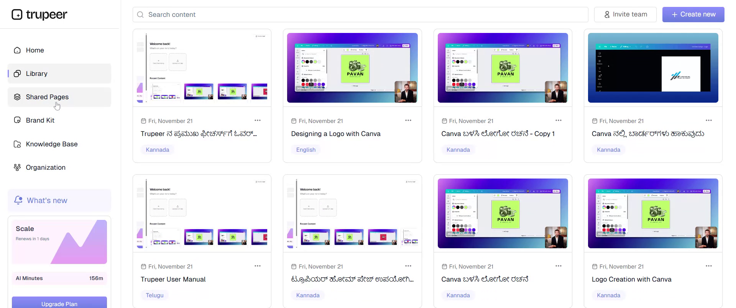Click calendar icon on Trupeer User Manual card
This screenshot has width=736, height=308.
(143, 267)
